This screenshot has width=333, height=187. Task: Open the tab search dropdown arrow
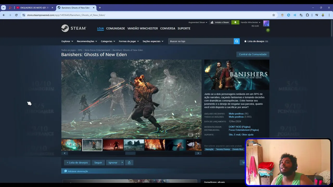click(3, 8)
